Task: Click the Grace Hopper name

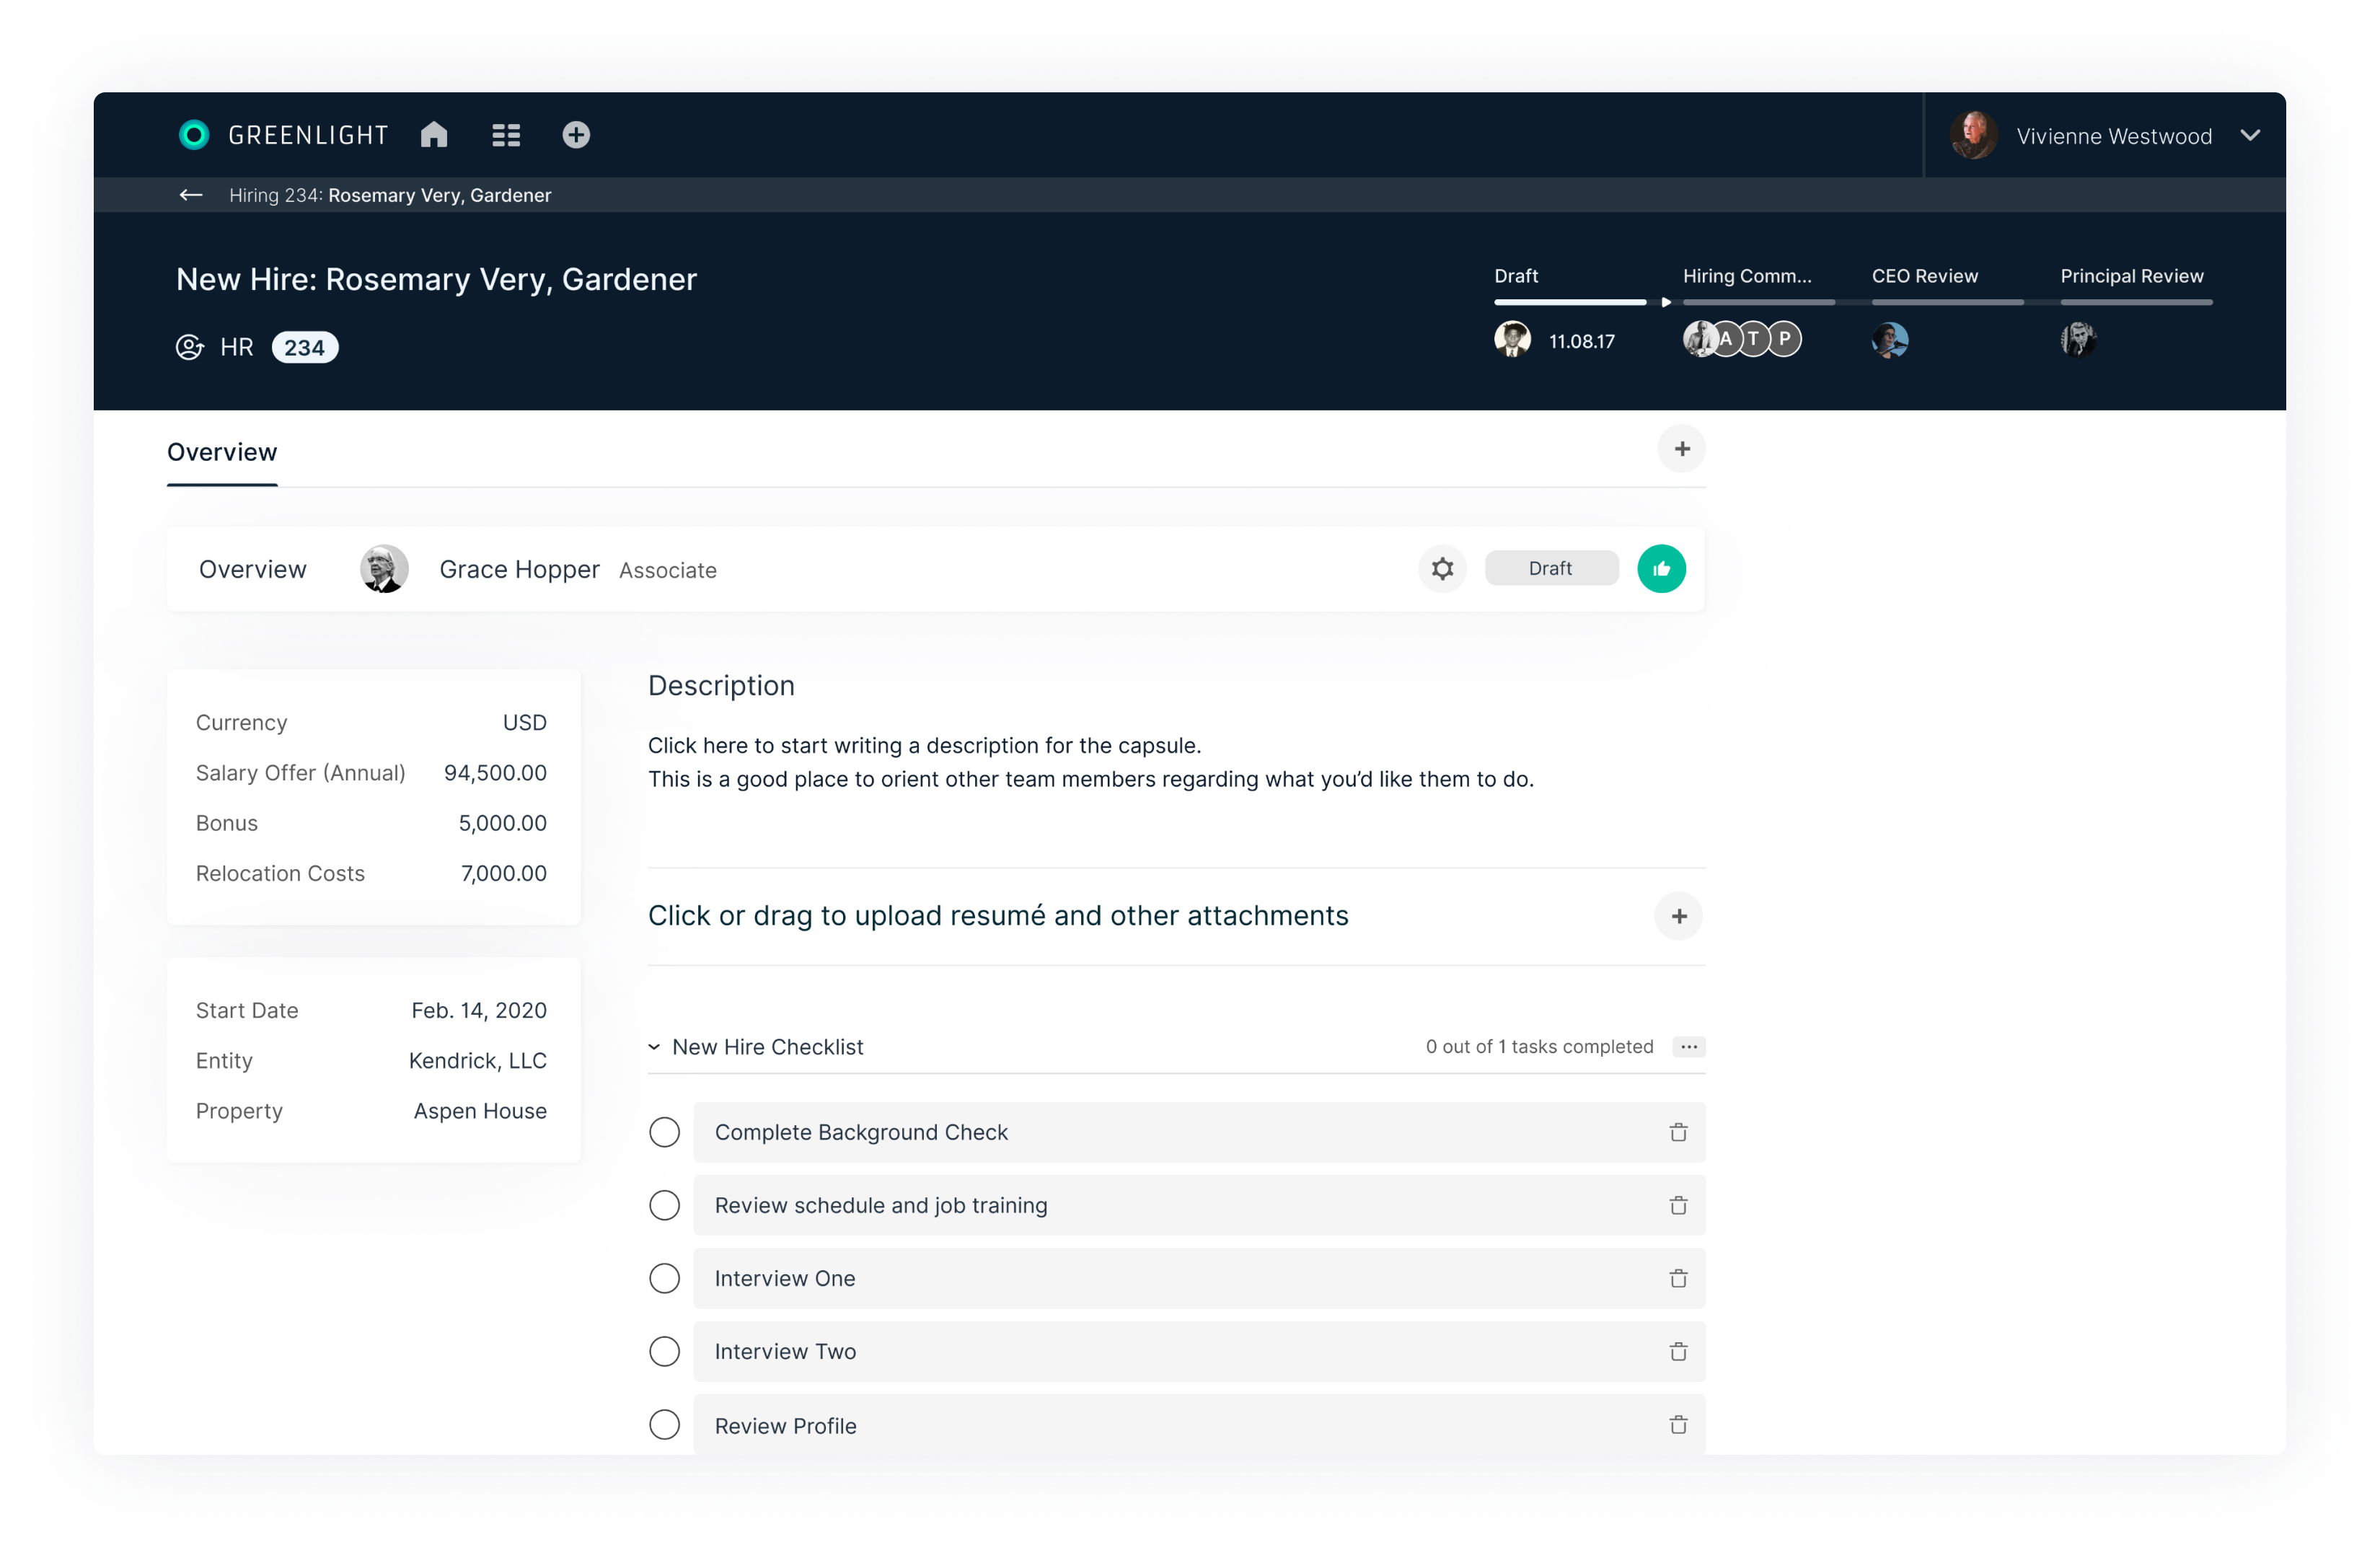Action: pos(519,569)
